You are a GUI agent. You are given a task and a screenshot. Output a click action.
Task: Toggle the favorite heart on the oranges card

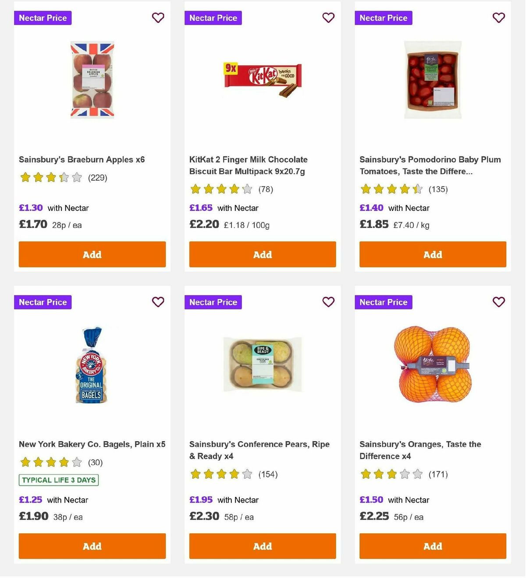498,302
